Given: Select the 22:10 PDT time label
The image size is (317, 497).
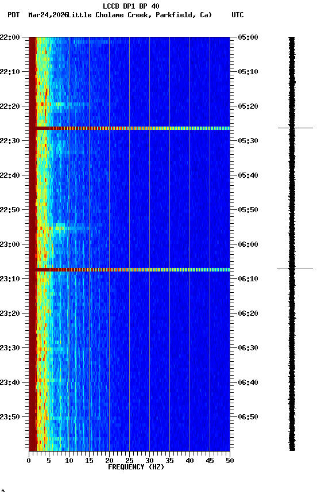Looking at the screenshot, I should [x=10, y=72].
